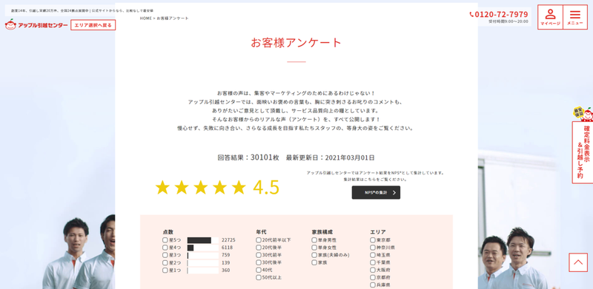Click the first yellow rating star

(x=162, y=187)
